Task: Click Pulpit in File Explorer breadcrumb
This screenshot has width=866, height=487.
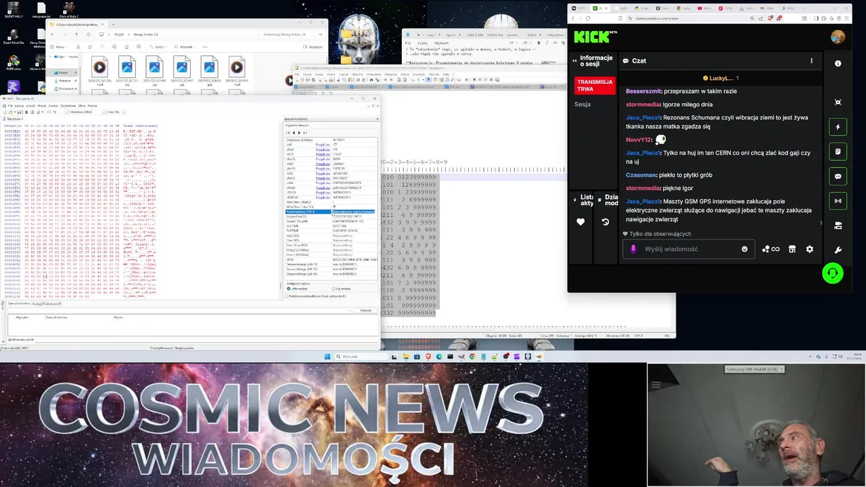Action: pyautogui.click(x=118, y=34)
